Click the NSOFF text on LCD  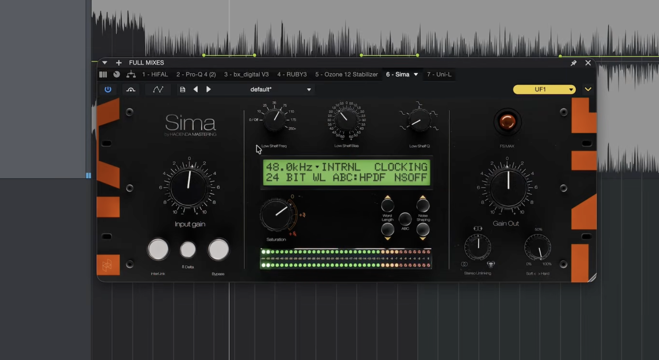(x=411, y=177)
